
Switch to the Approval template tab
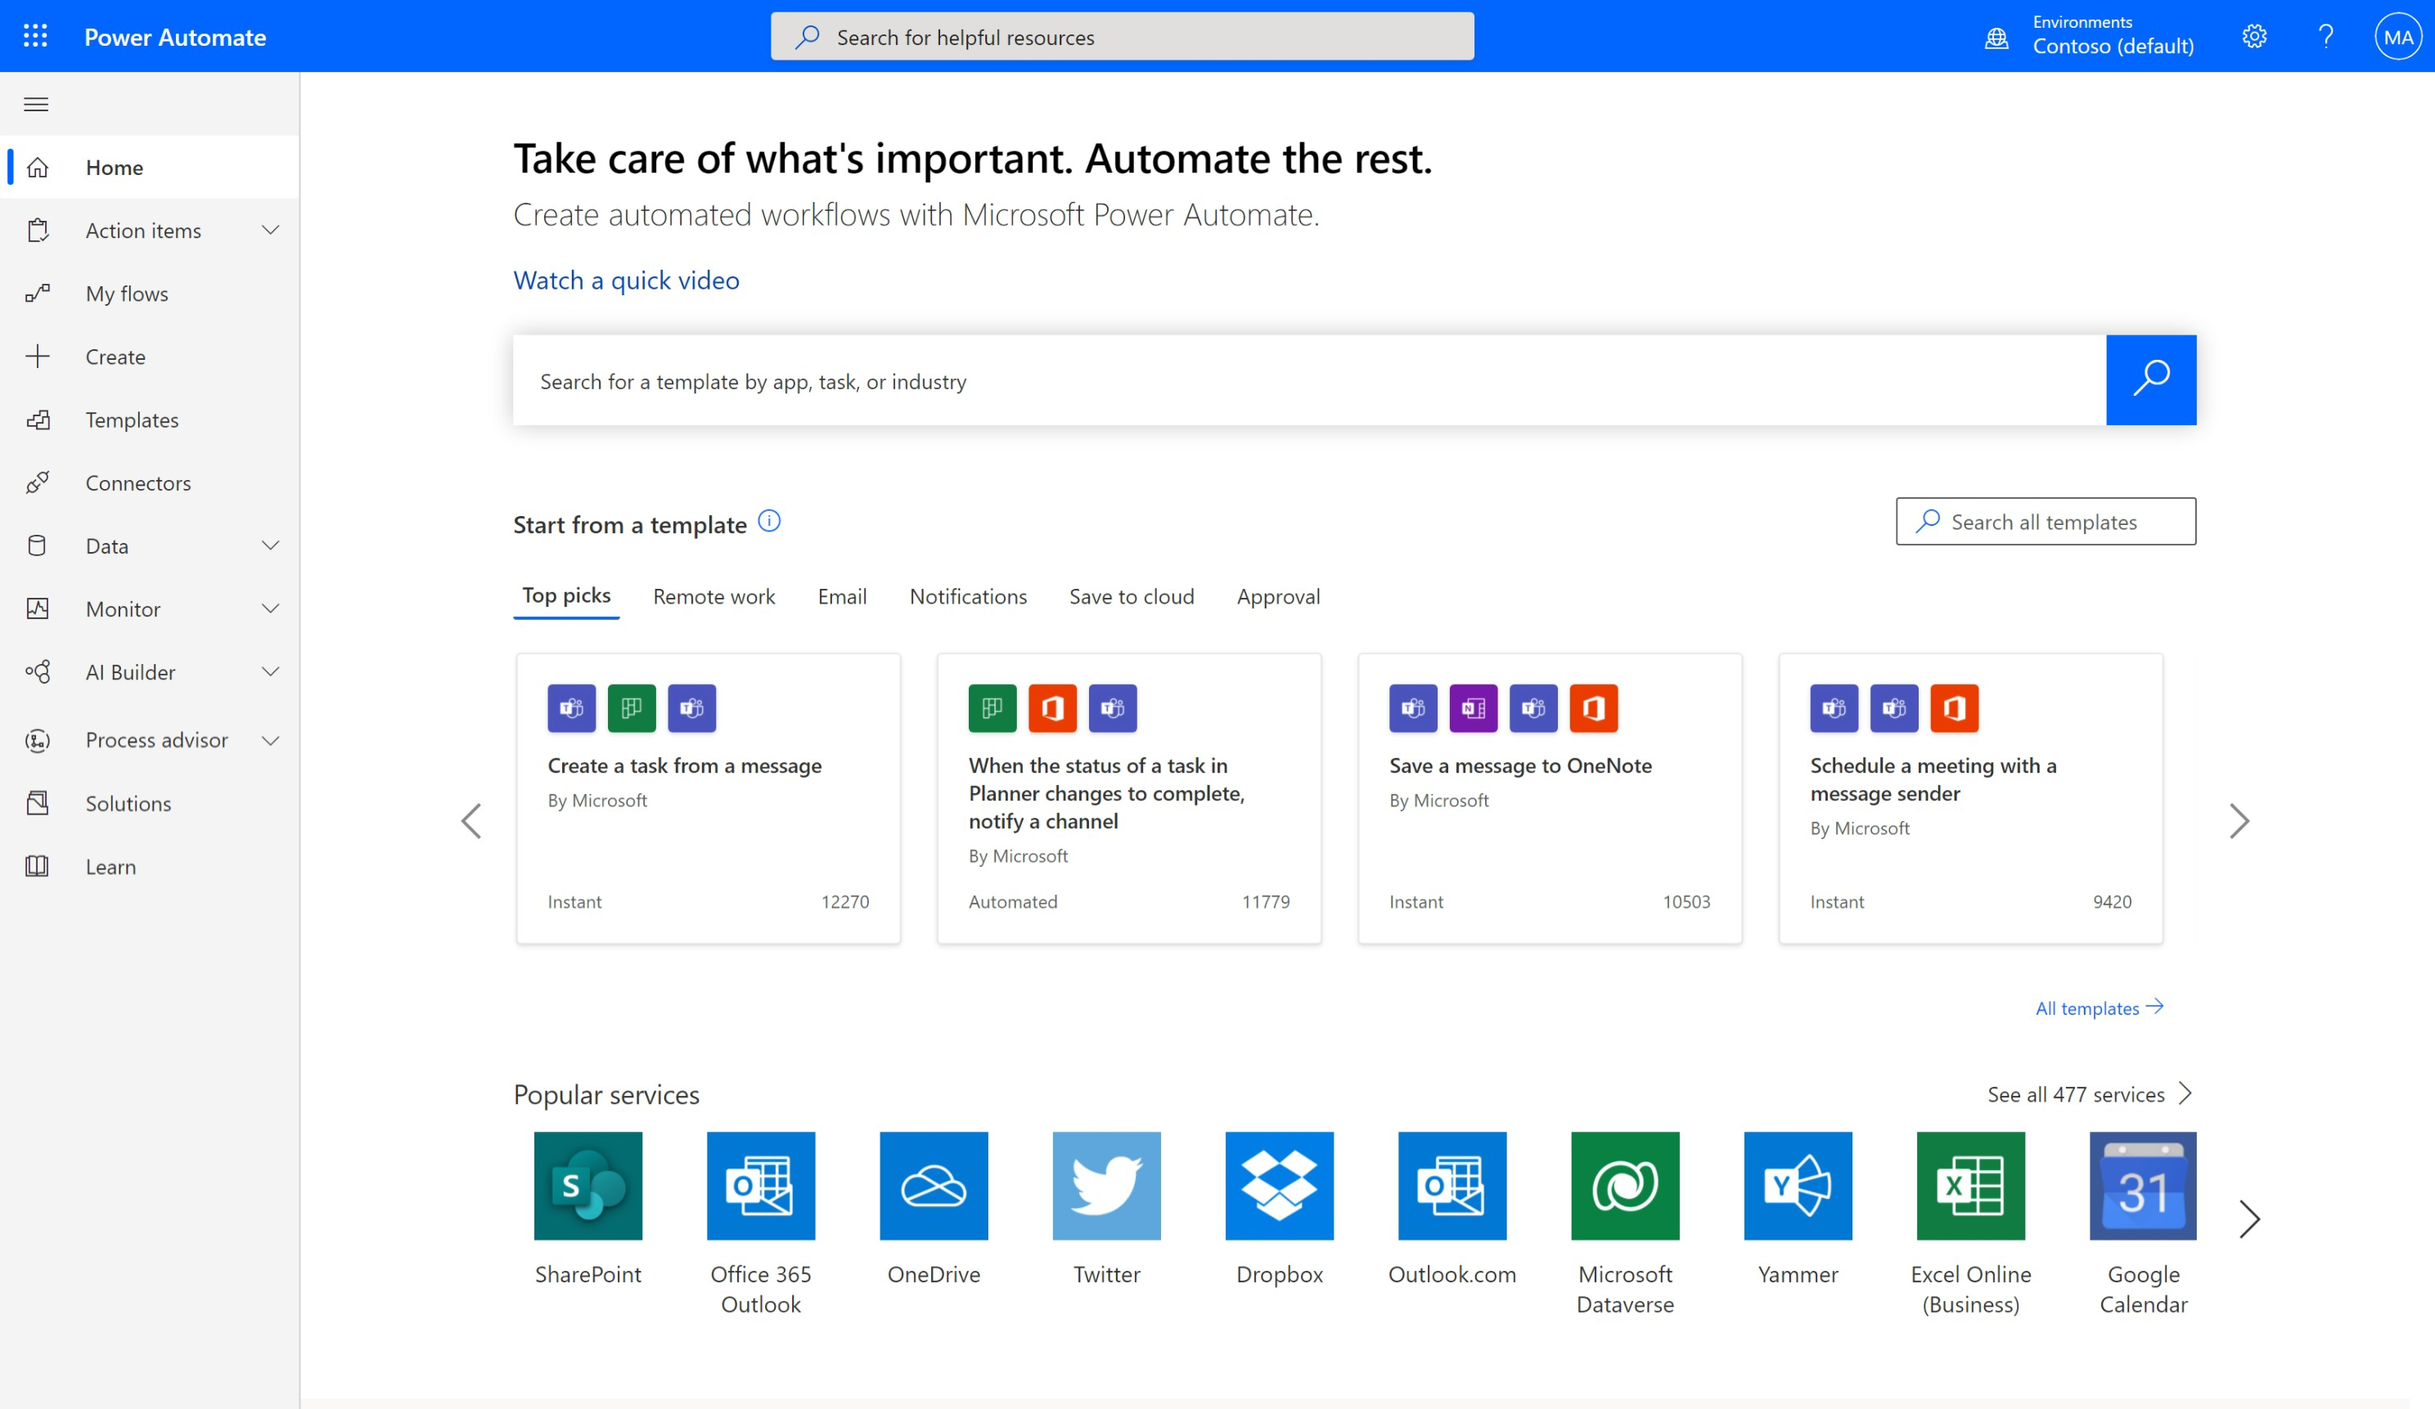1277,596
